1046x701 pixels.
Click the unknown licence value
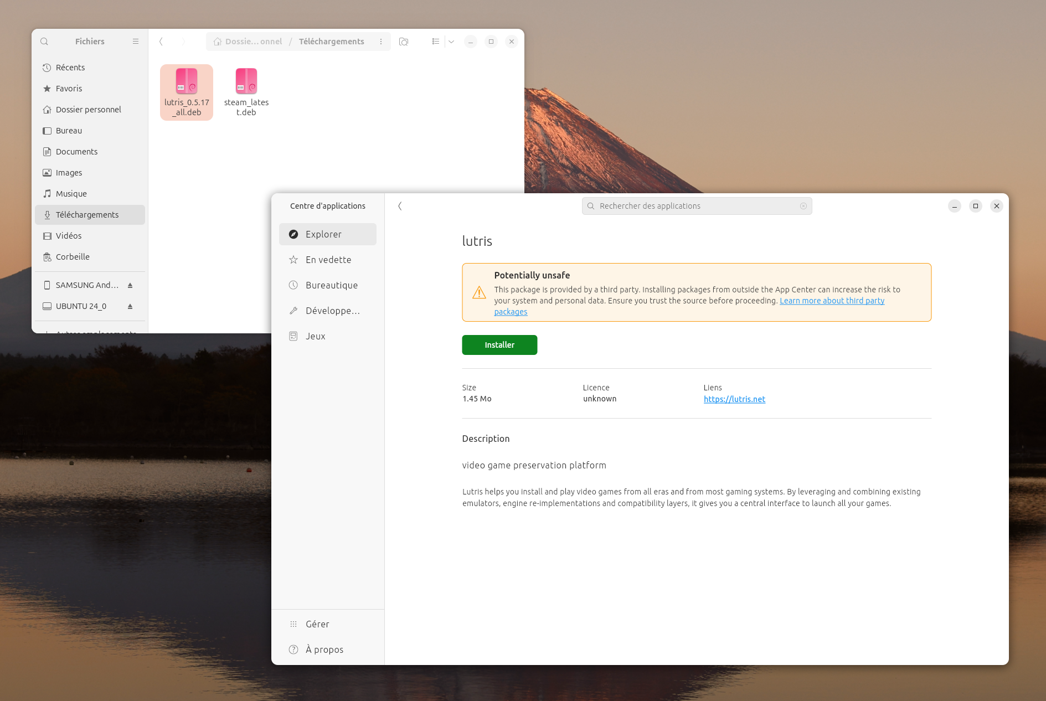(600, 399)
